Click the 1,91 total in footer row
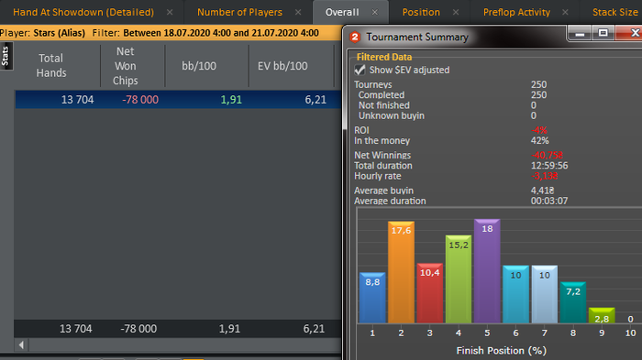This screenshot has height=360, width=642. tap(229, 329)
